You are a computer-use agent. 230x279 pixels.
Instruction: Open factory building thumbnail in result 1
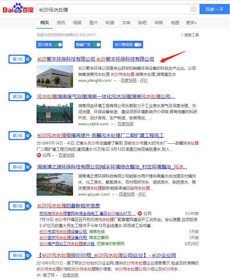tap(55, 76)
